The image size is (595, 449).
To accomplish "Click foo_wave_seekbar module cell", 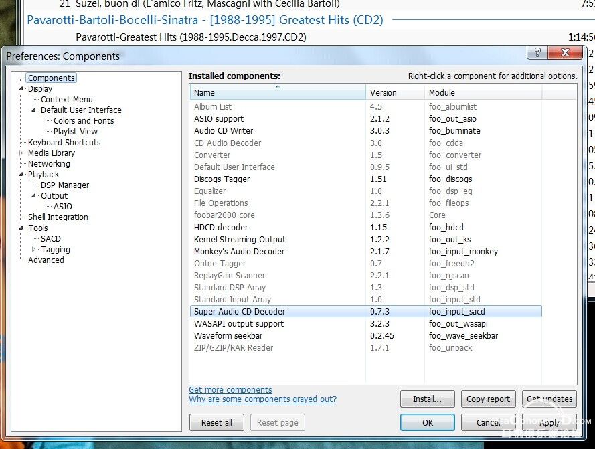I will 463,336.
